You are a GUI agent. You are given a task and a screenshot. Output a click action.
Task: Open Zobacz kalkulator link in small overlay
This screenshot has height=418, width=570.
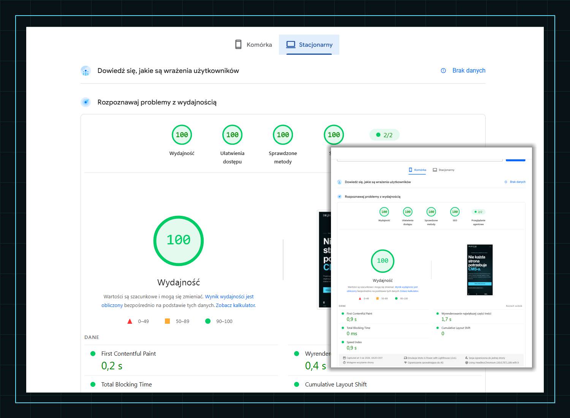pos(409,291)
